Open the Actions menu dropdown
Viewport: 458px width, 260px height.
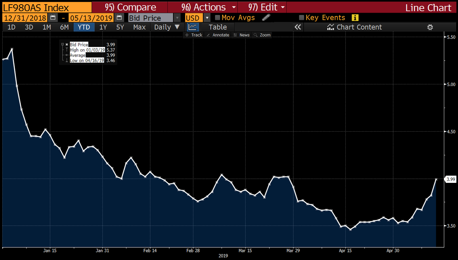click(209, 7)
